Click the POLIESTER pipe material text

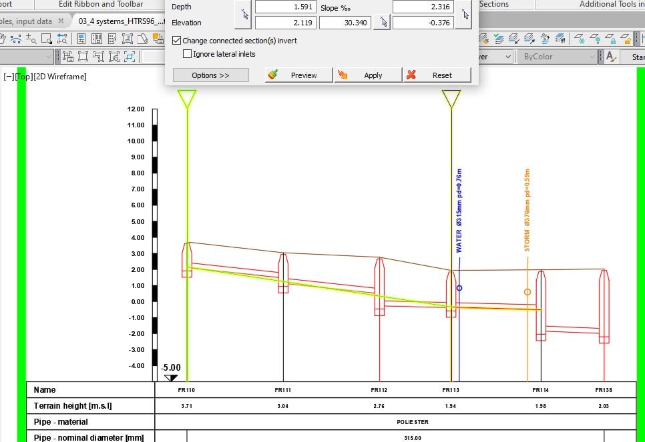(413, 422)
